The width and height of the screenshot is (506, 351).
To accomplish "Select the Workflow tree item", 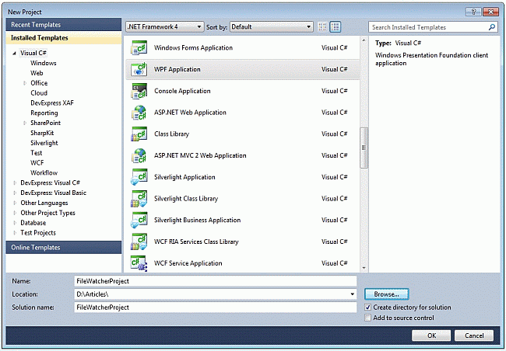I will (x=44, y=173).
